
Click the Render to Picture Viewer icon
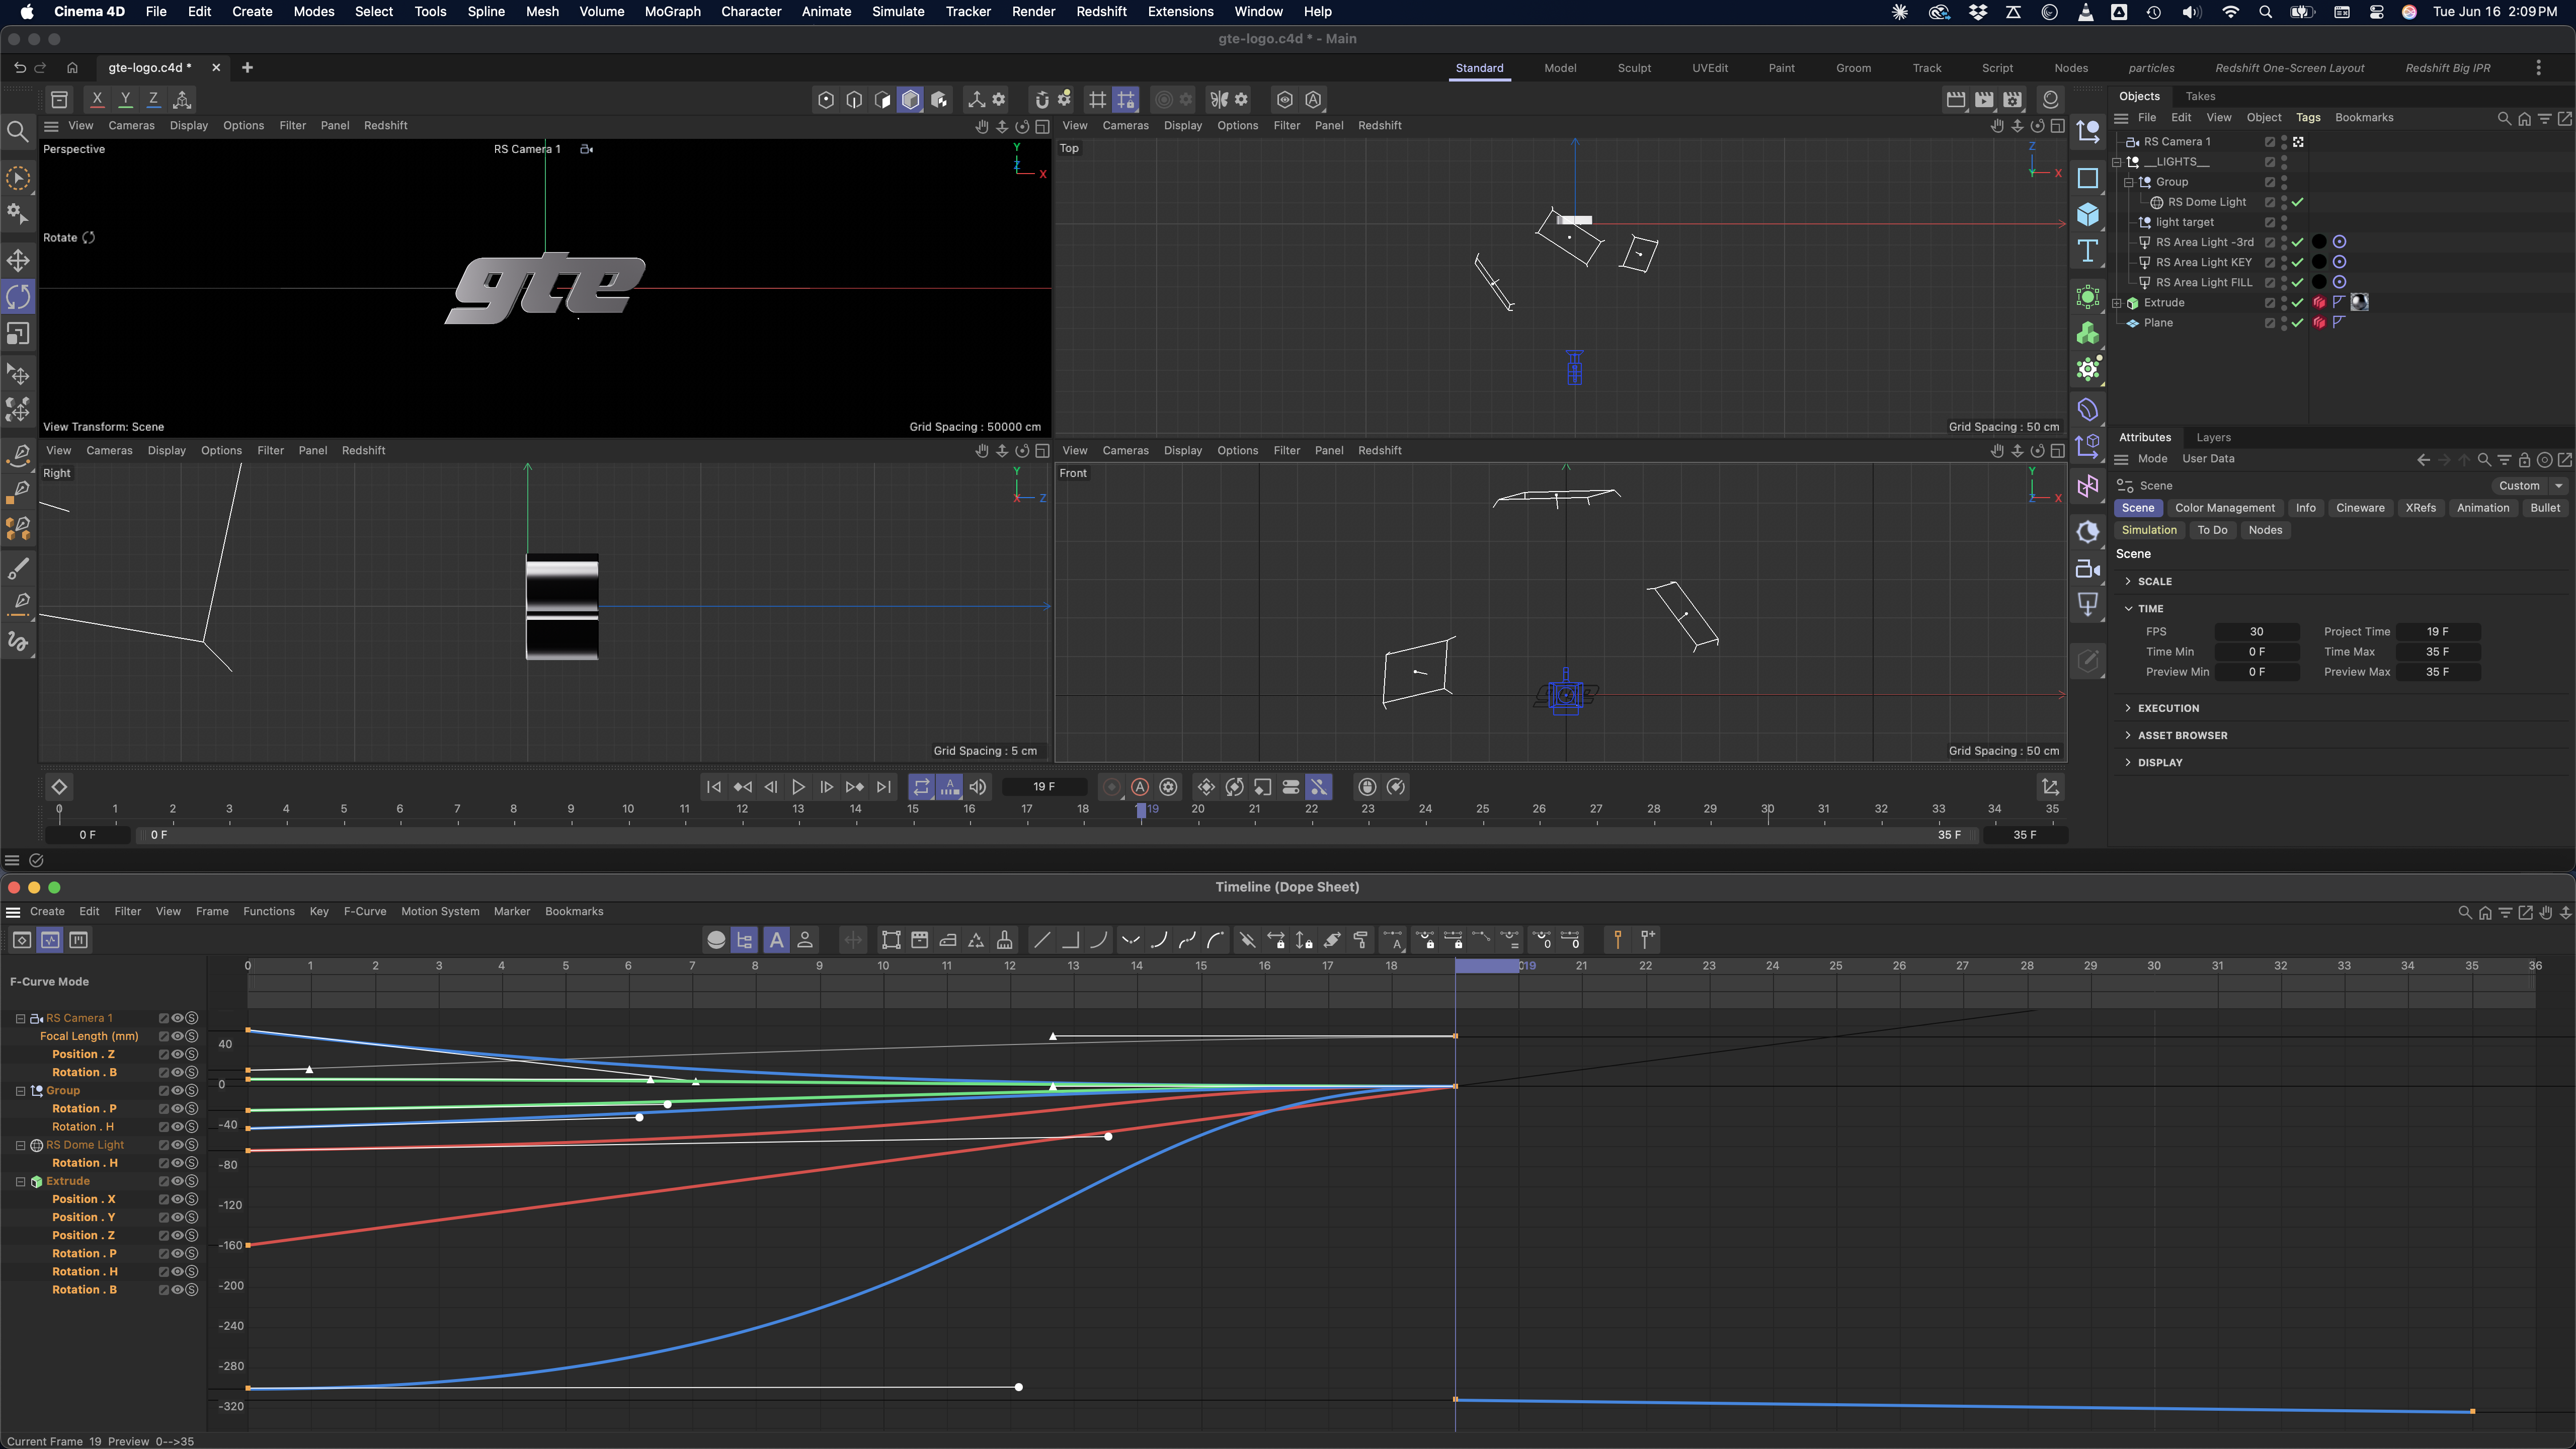1984,99
